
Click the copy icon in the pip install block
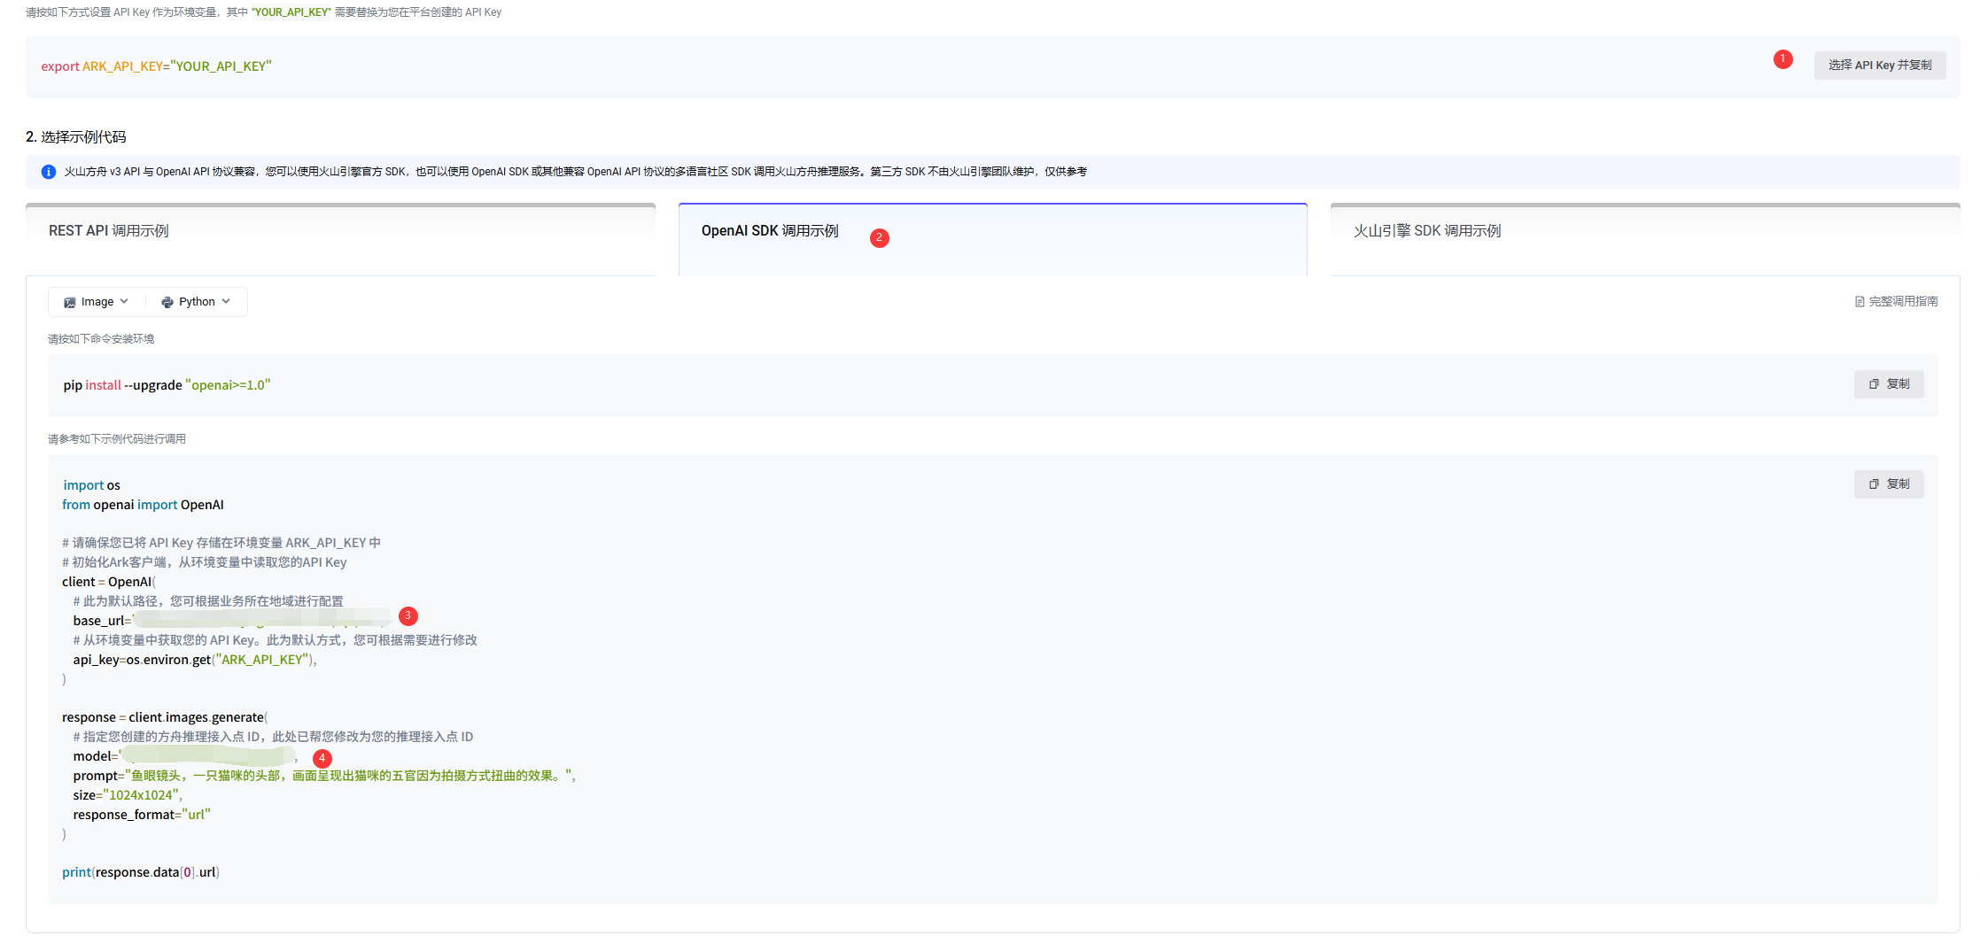(1874, 384)
